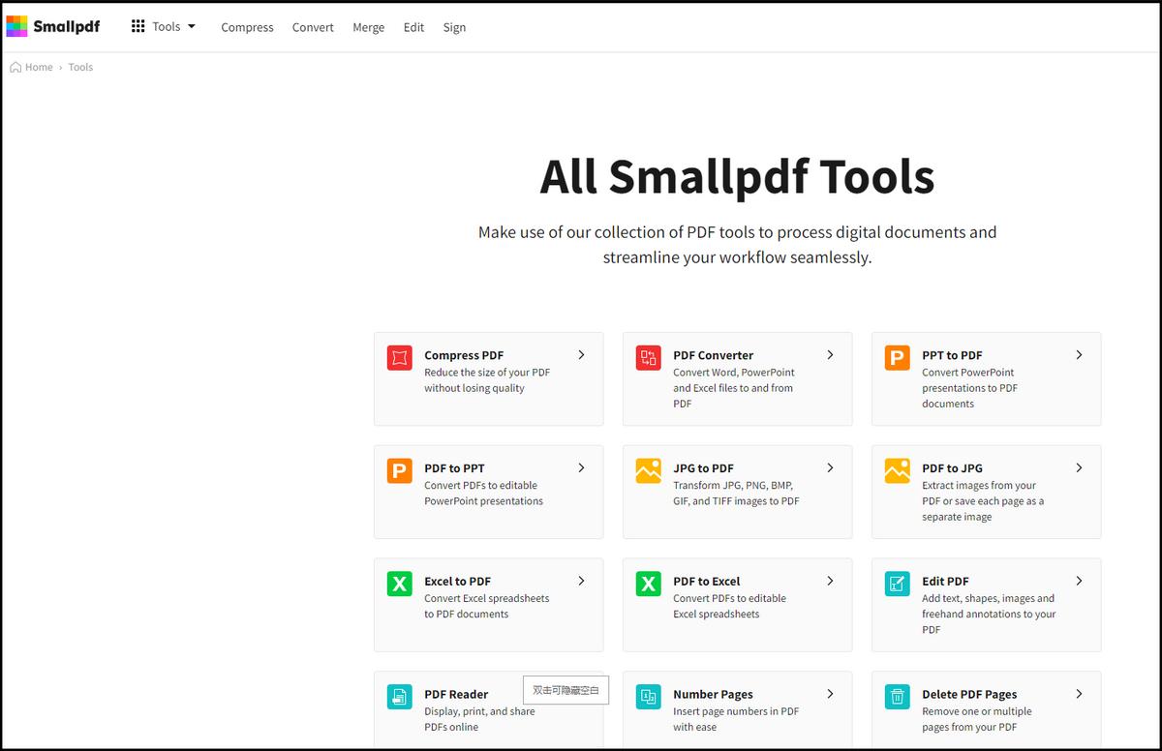The image size is (1162, 751).
Task: Click the chevron on PDF to PPT card
Action: [581, 467]
